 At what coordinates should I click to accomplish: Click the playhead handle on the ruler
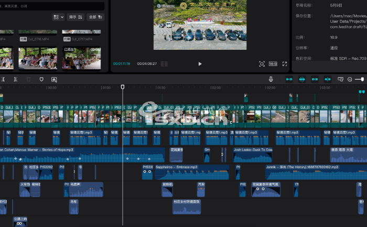[x=122, y=87]
